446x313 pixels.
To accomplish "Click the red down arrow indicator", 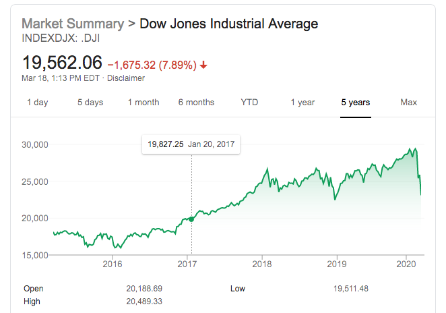I will coord(204,65).
